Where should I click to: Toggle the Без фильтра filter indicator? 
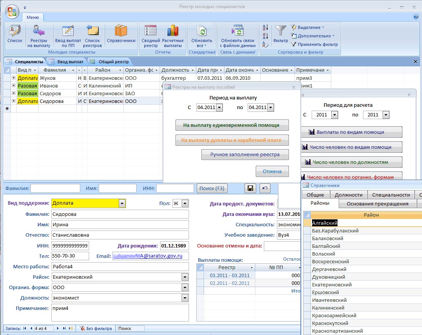tap(96, 328)
